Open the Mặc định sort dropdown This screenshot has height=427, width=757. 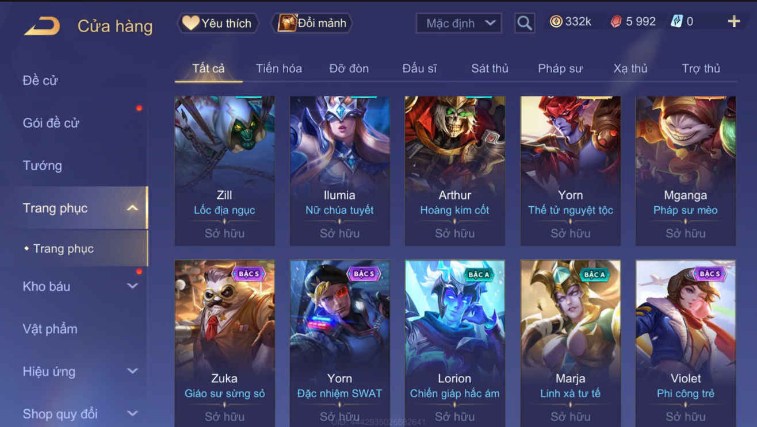[458, 24]
